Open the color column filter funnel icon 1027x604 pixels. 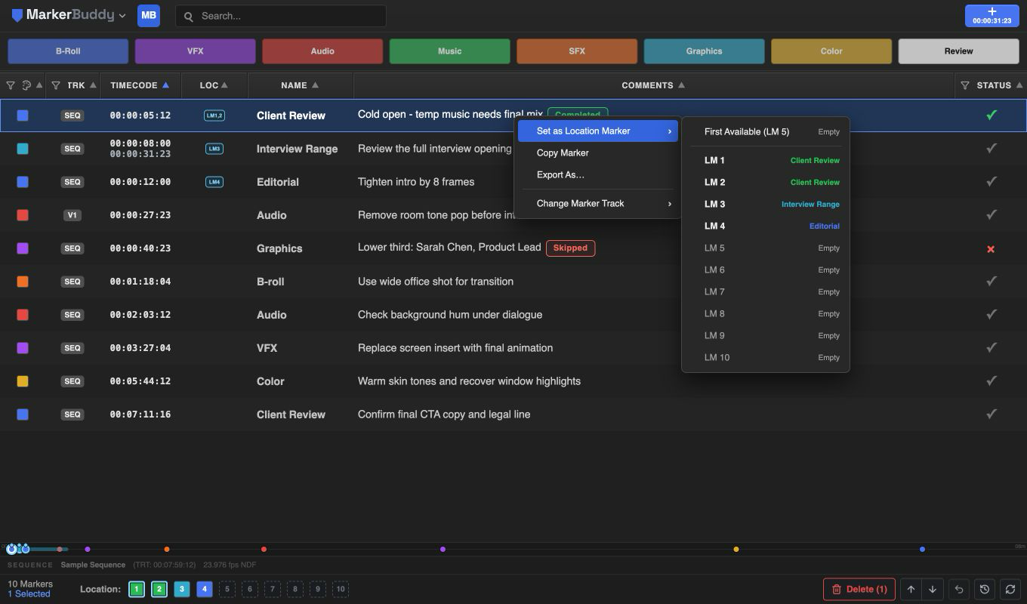click(x=11, y=85)
